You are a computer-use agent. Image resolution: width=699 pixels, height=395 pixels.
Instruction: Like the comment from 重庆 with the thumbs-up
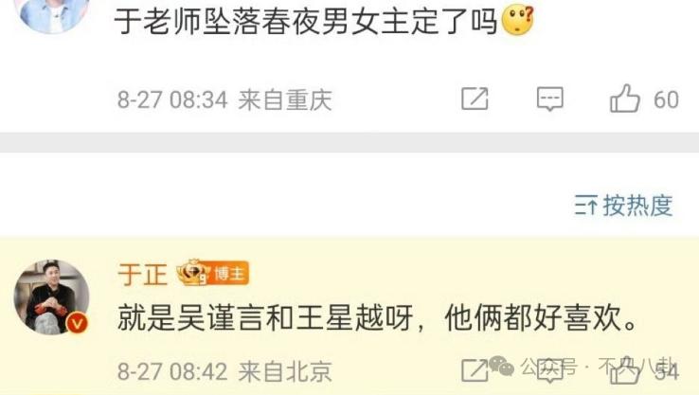(624, 99)
